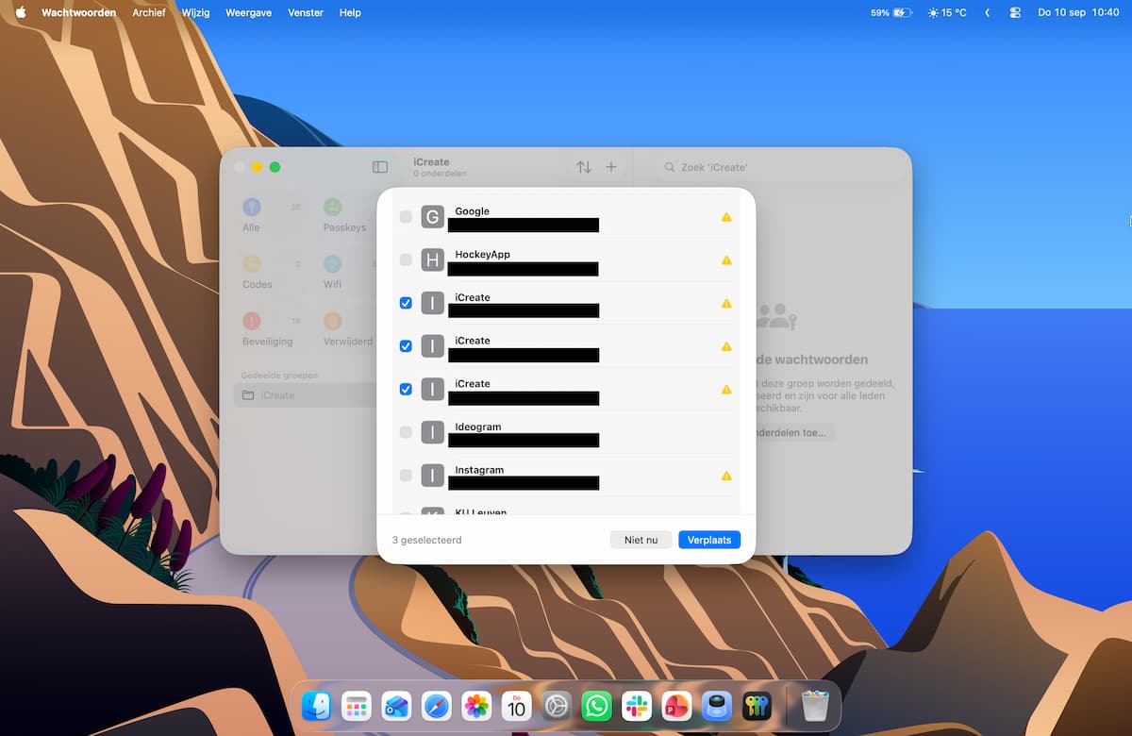
Task: Click the Verplaats button
Action: pos(709,540)
